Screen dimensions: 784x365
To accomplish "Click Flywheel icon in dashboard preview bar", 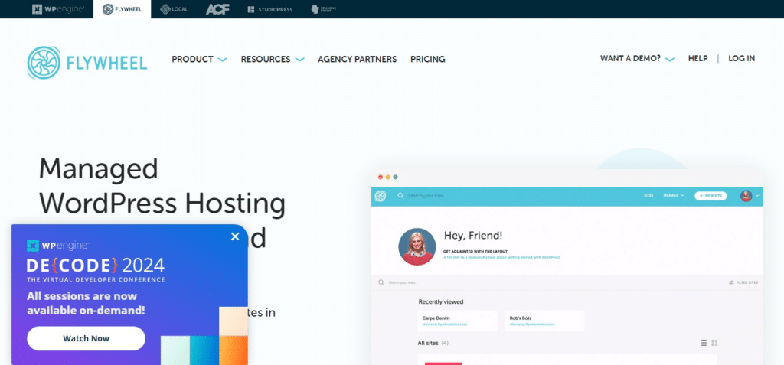I will [380, 196].
